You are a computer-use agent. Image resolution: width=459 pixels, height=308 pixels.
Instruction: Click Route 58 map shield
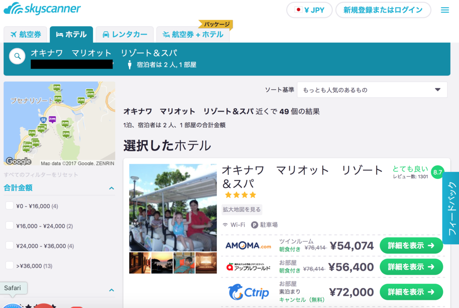coord(43,120)
